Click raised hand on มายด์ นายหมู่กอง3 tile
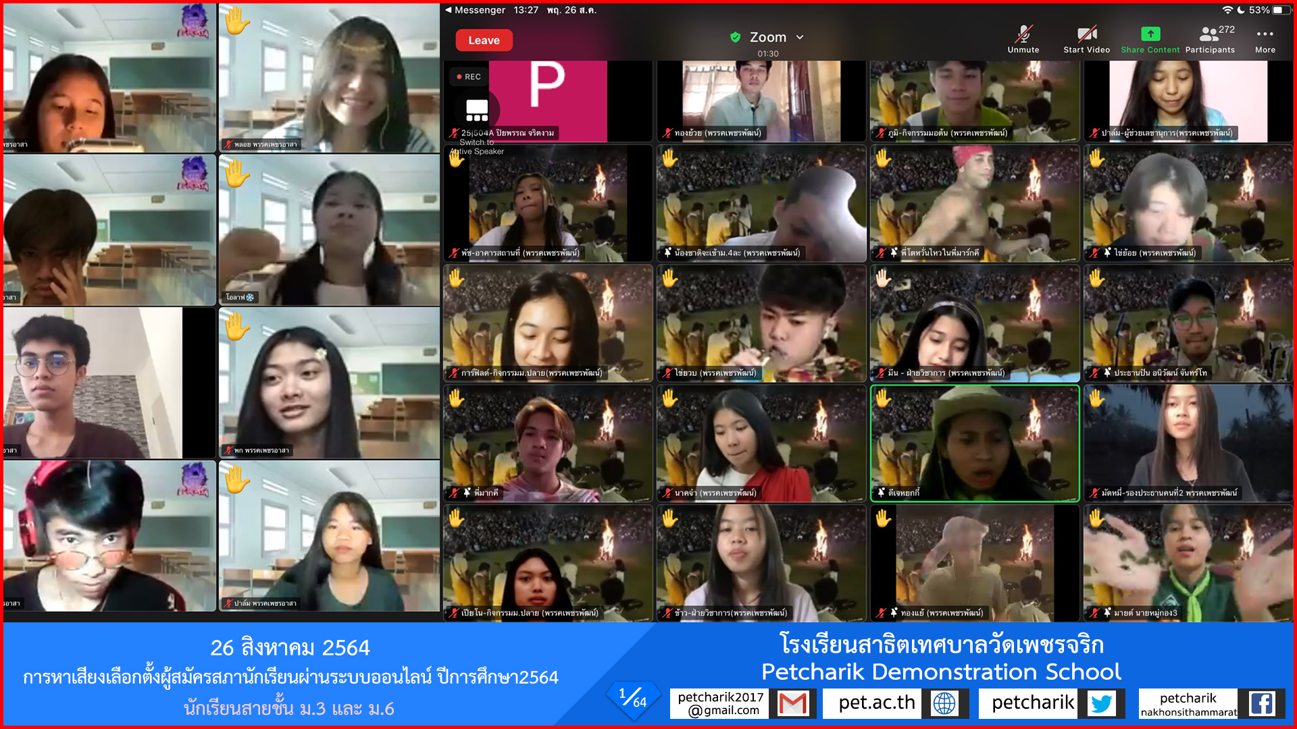Viewport: 1297px width, 729px height. [x=1097, y=518]
